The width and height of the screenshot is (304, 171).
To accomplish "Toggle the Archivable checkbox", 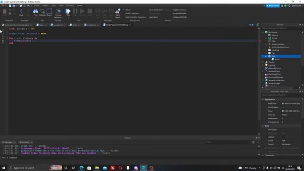I will 283,130.
